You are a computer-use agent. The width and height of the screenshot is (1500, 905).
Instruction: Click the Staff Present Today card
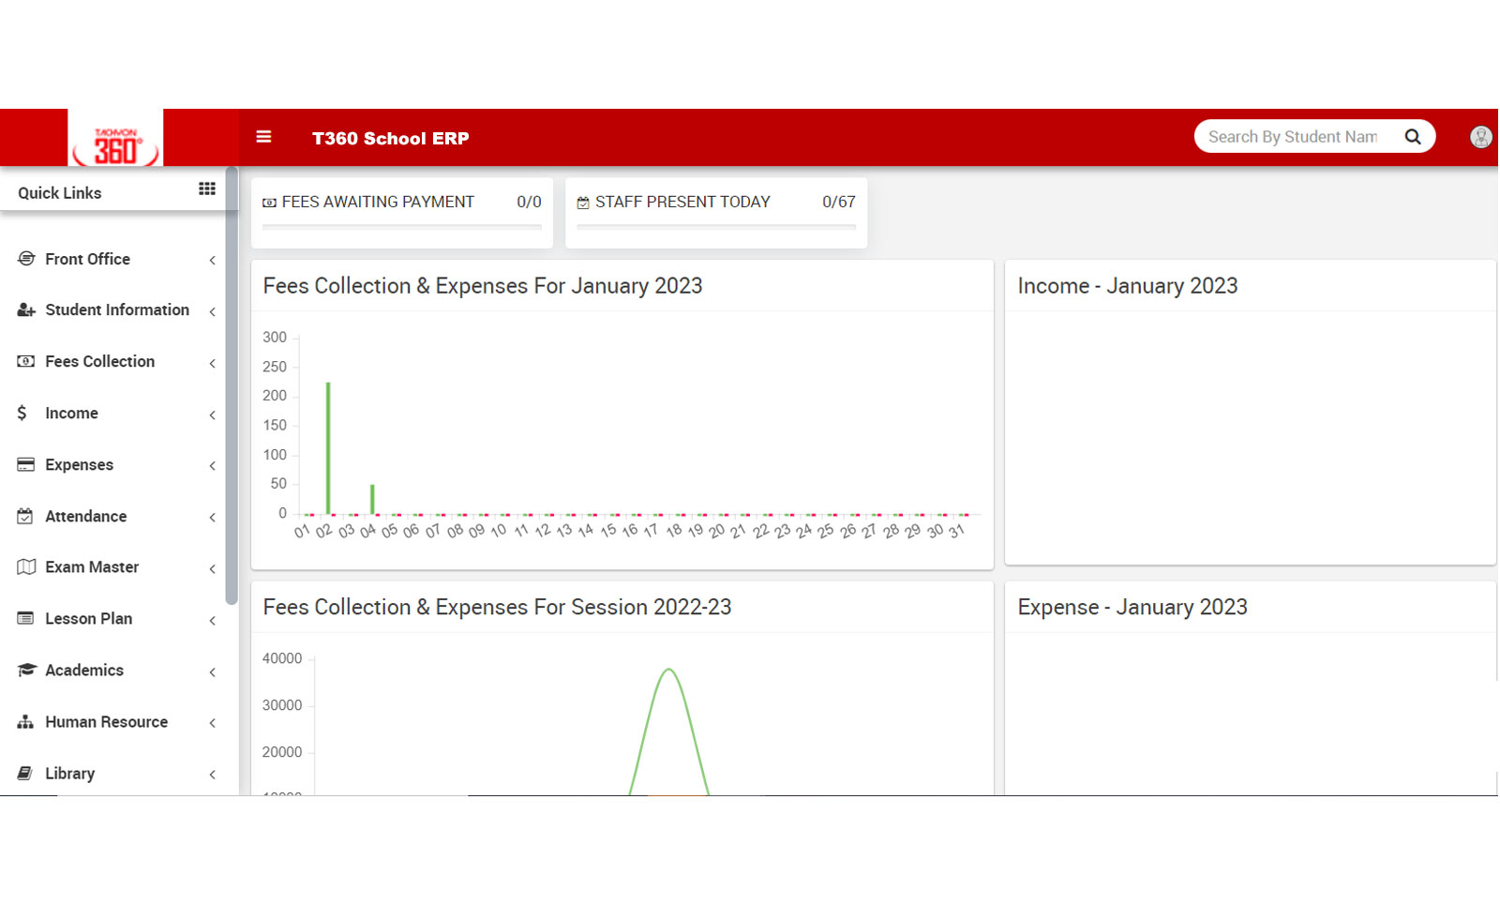click(x=715, y=212)
